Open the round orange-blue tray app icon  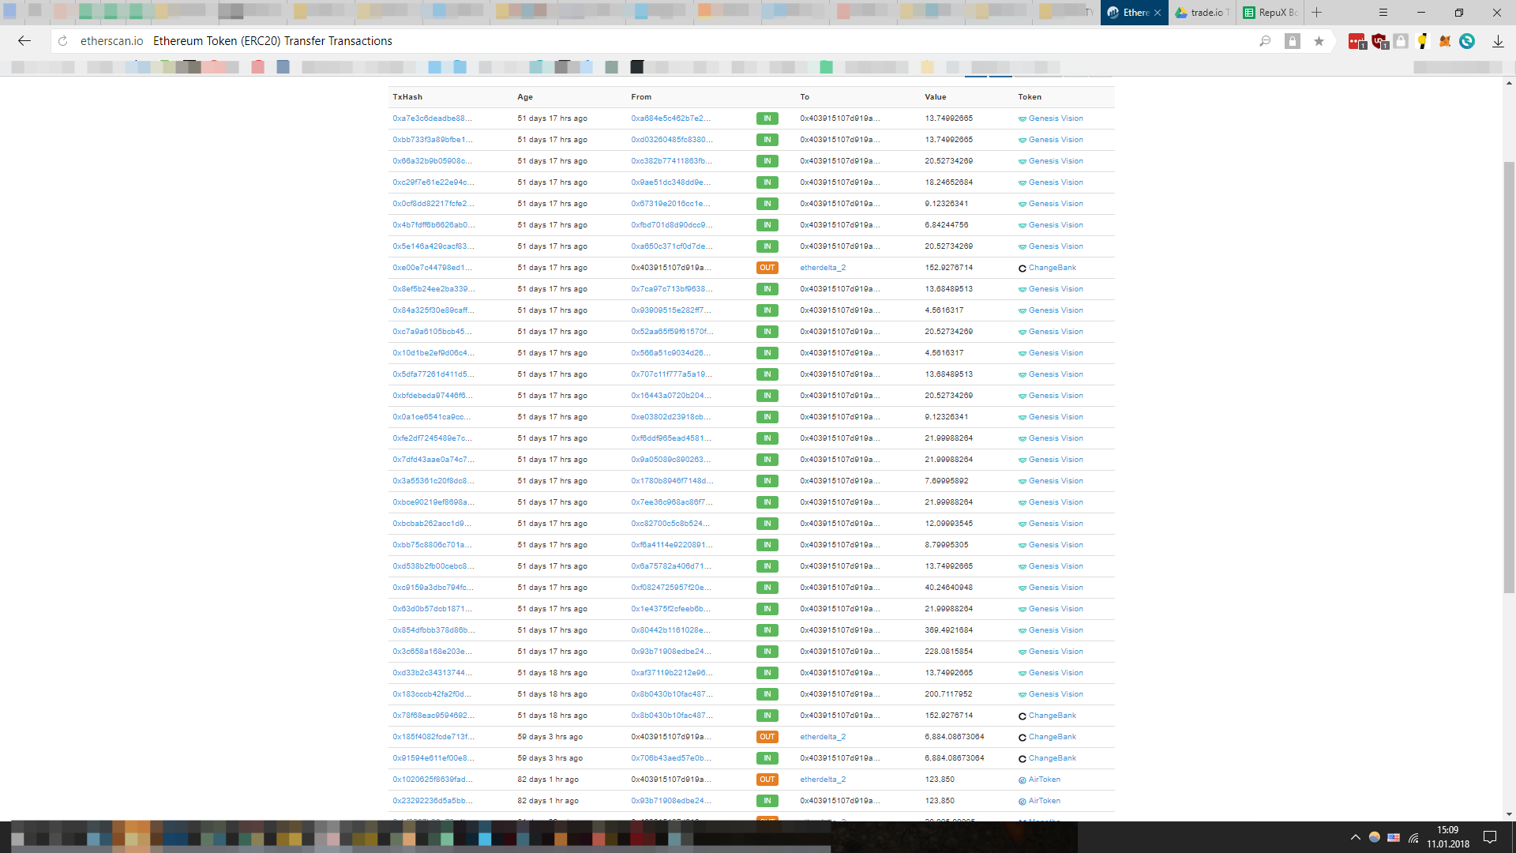tap(1374, 837)
